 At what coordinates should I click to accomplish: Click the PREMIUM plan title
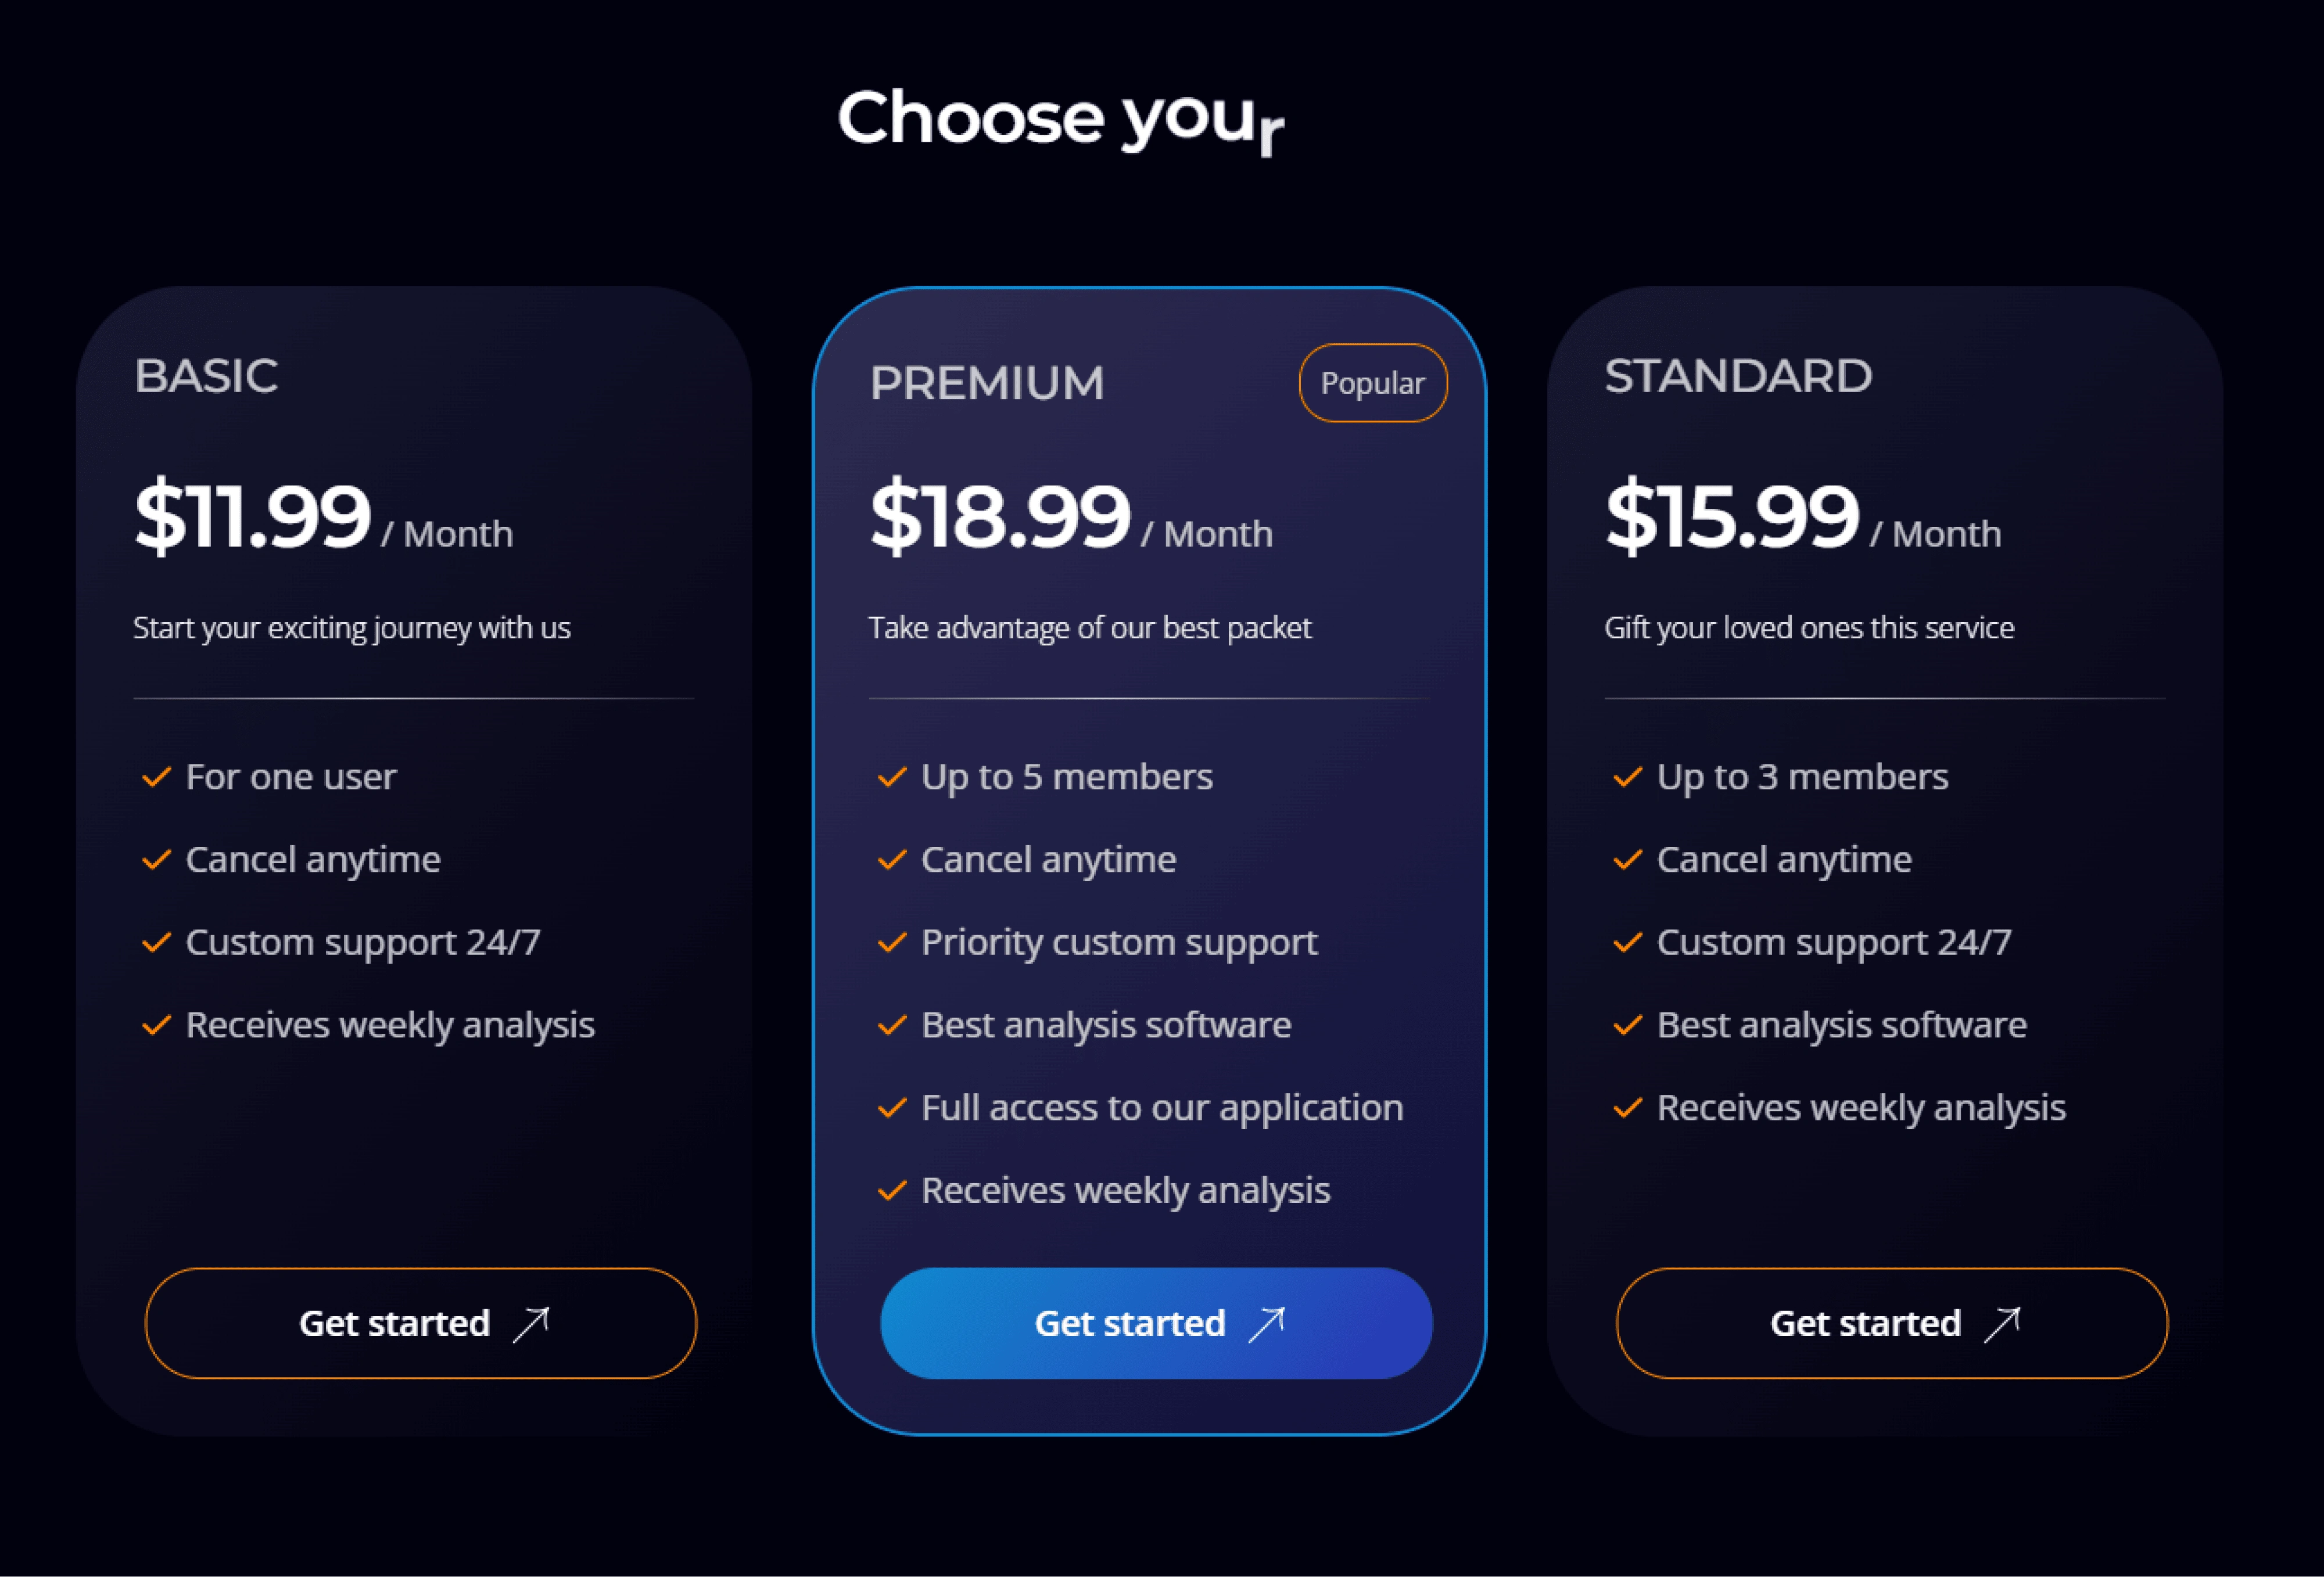[987, 383]
